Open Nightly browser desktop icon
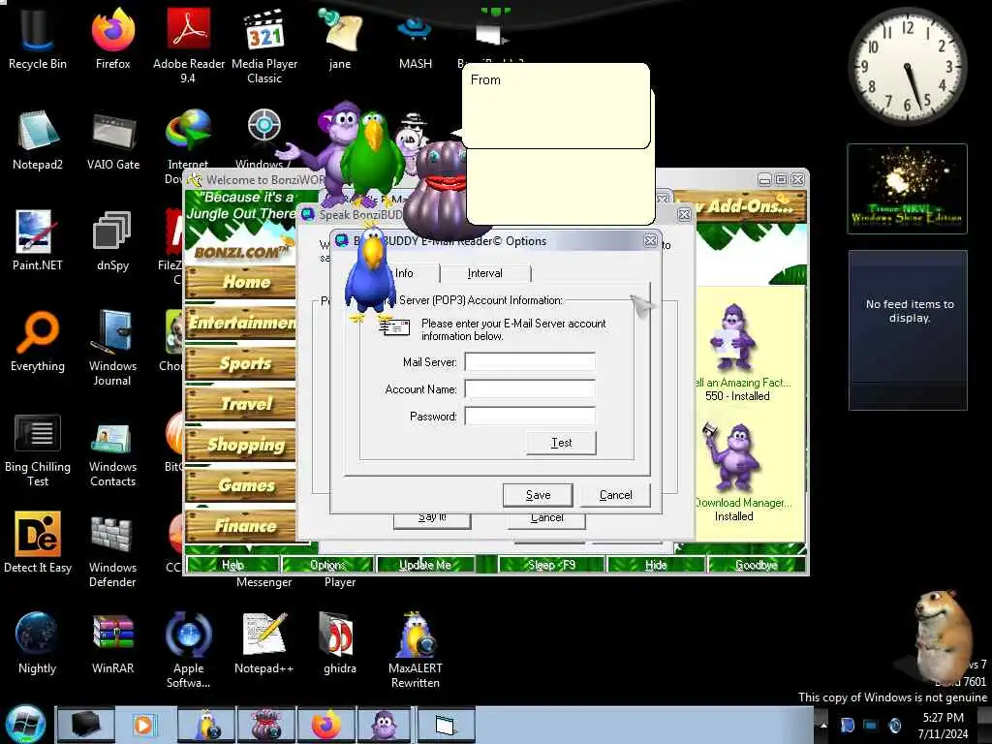Screen dimensions: 992x744 38,643
